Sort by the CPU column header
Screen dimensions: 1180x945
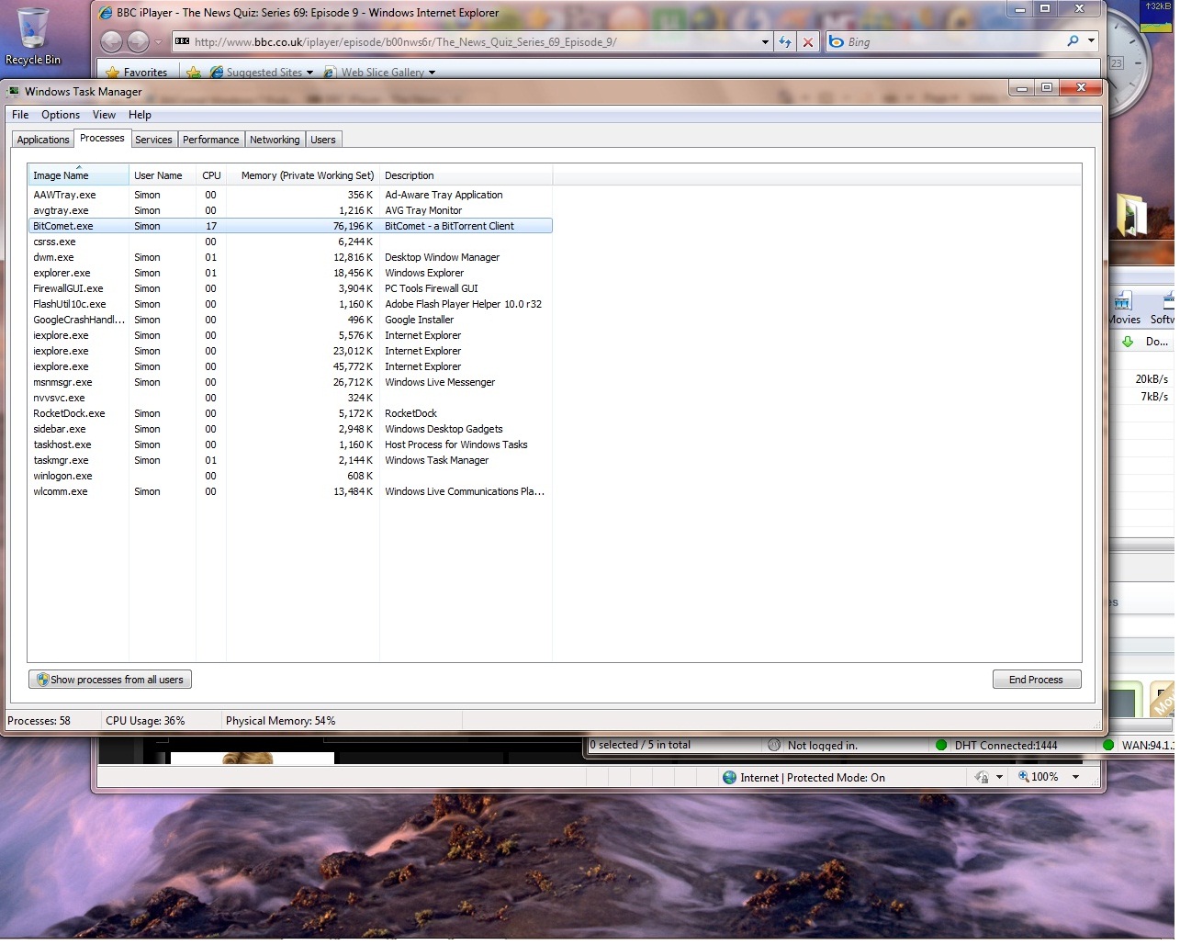[x=211, y=175]
